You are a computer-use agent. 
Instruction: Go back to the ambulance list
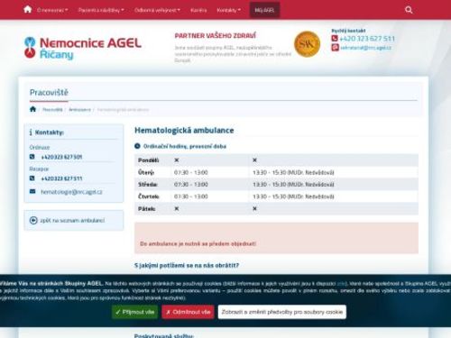pyautogui.click(x=72, y=220)
